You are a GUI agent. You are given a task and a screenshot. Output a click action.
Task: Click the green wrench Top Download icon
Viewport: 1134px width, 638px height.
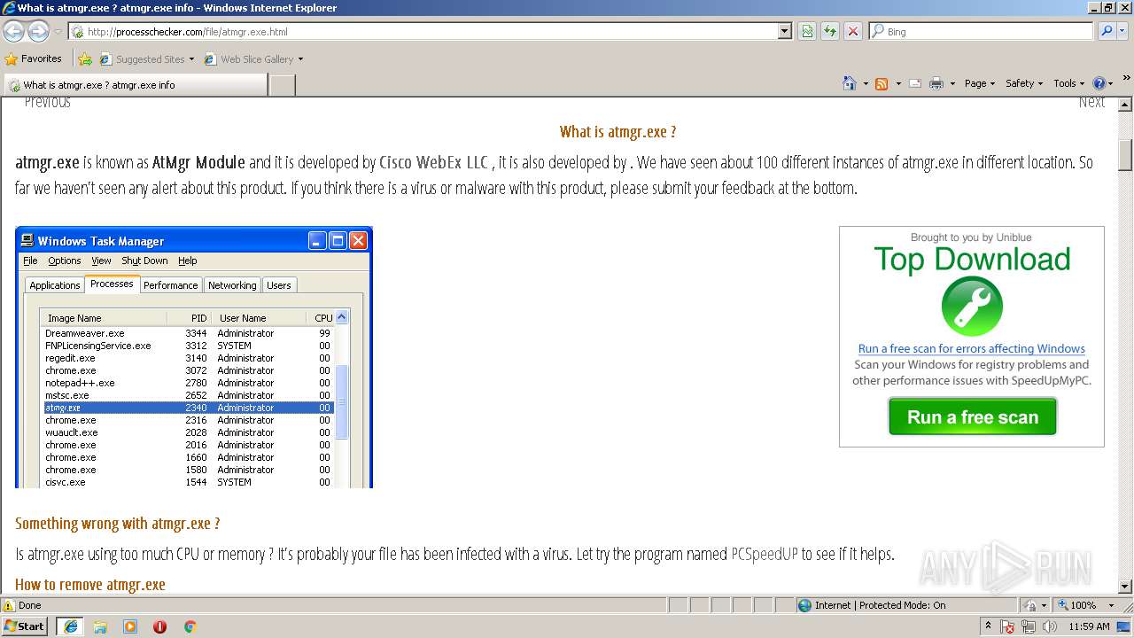(x=972, y=307)
